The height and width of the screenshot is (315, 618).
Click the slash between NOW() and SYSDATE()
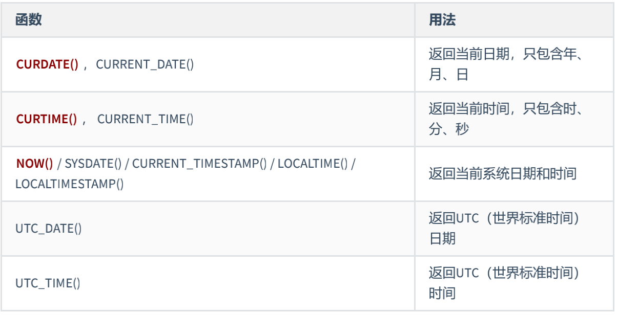click(59, 164)
